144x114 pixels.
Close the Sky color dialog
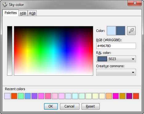[134, 3]
